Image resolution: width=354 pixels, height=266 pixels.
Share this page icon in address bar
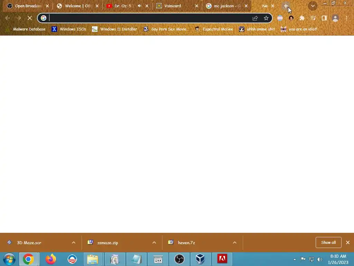click(255, 18)
